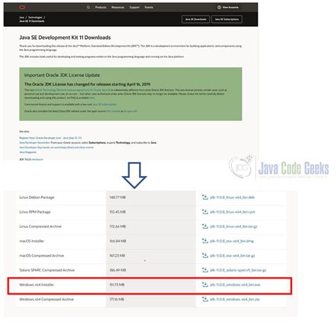Download jdk-11.0.8_linux-x64_bin.tar.gz link
This screenshot has width=336, height=328.
point(233,226)
